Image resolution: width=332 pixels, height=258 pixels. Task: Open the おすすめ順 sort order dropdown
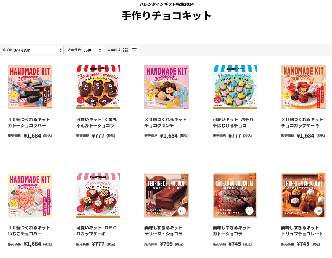click(38, 50)
